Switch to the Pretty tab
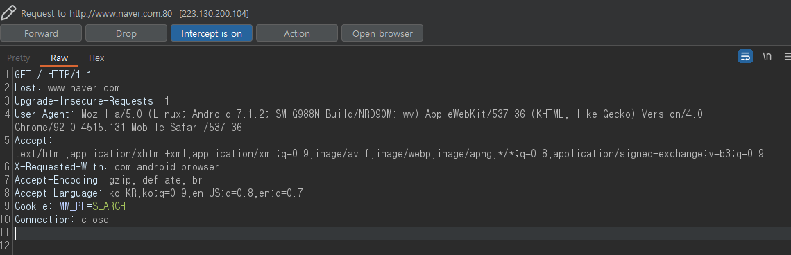The image size is (791, 255). 19,58
